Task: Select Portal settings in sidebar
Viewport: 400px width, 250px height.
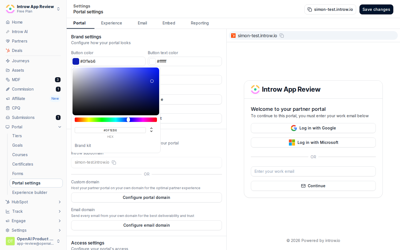Action: (x=36, y=183)
